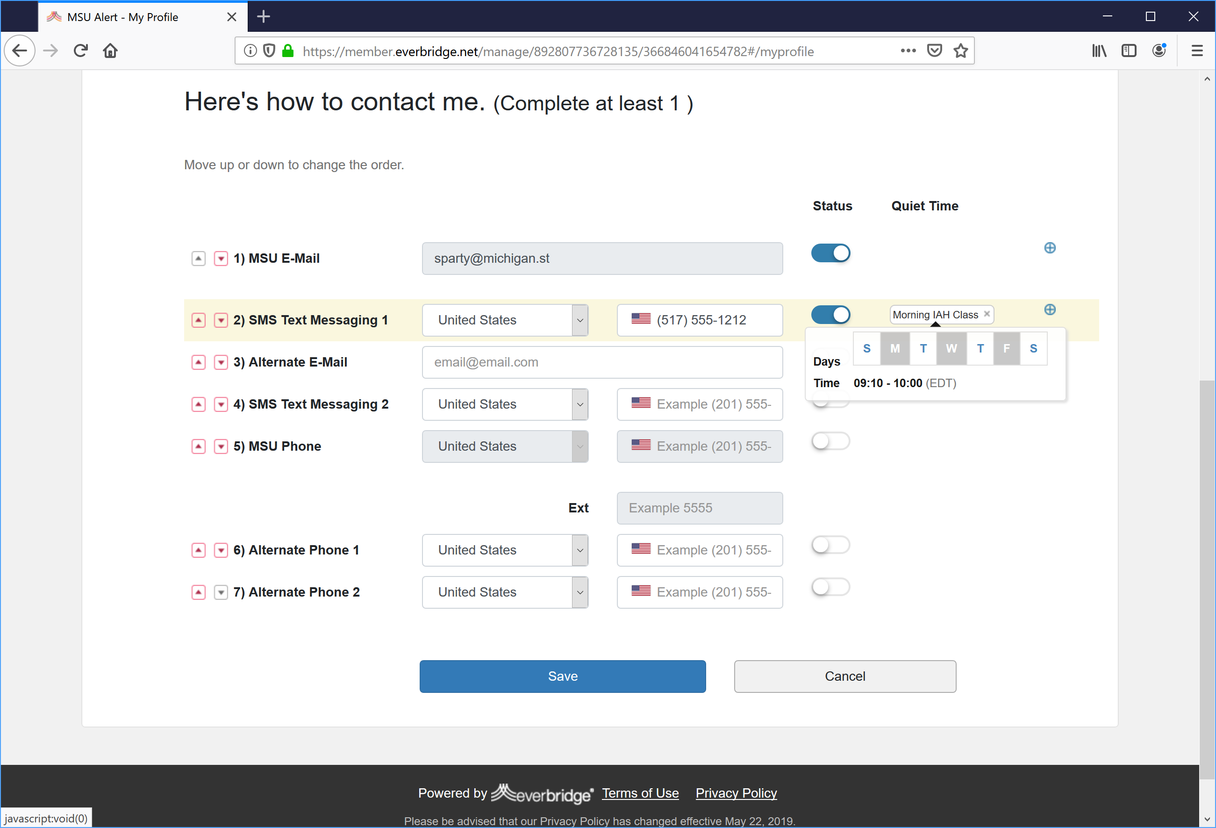
Task: Move Alternate E-Mail down arrow
Action: click(x=221, y=362)
